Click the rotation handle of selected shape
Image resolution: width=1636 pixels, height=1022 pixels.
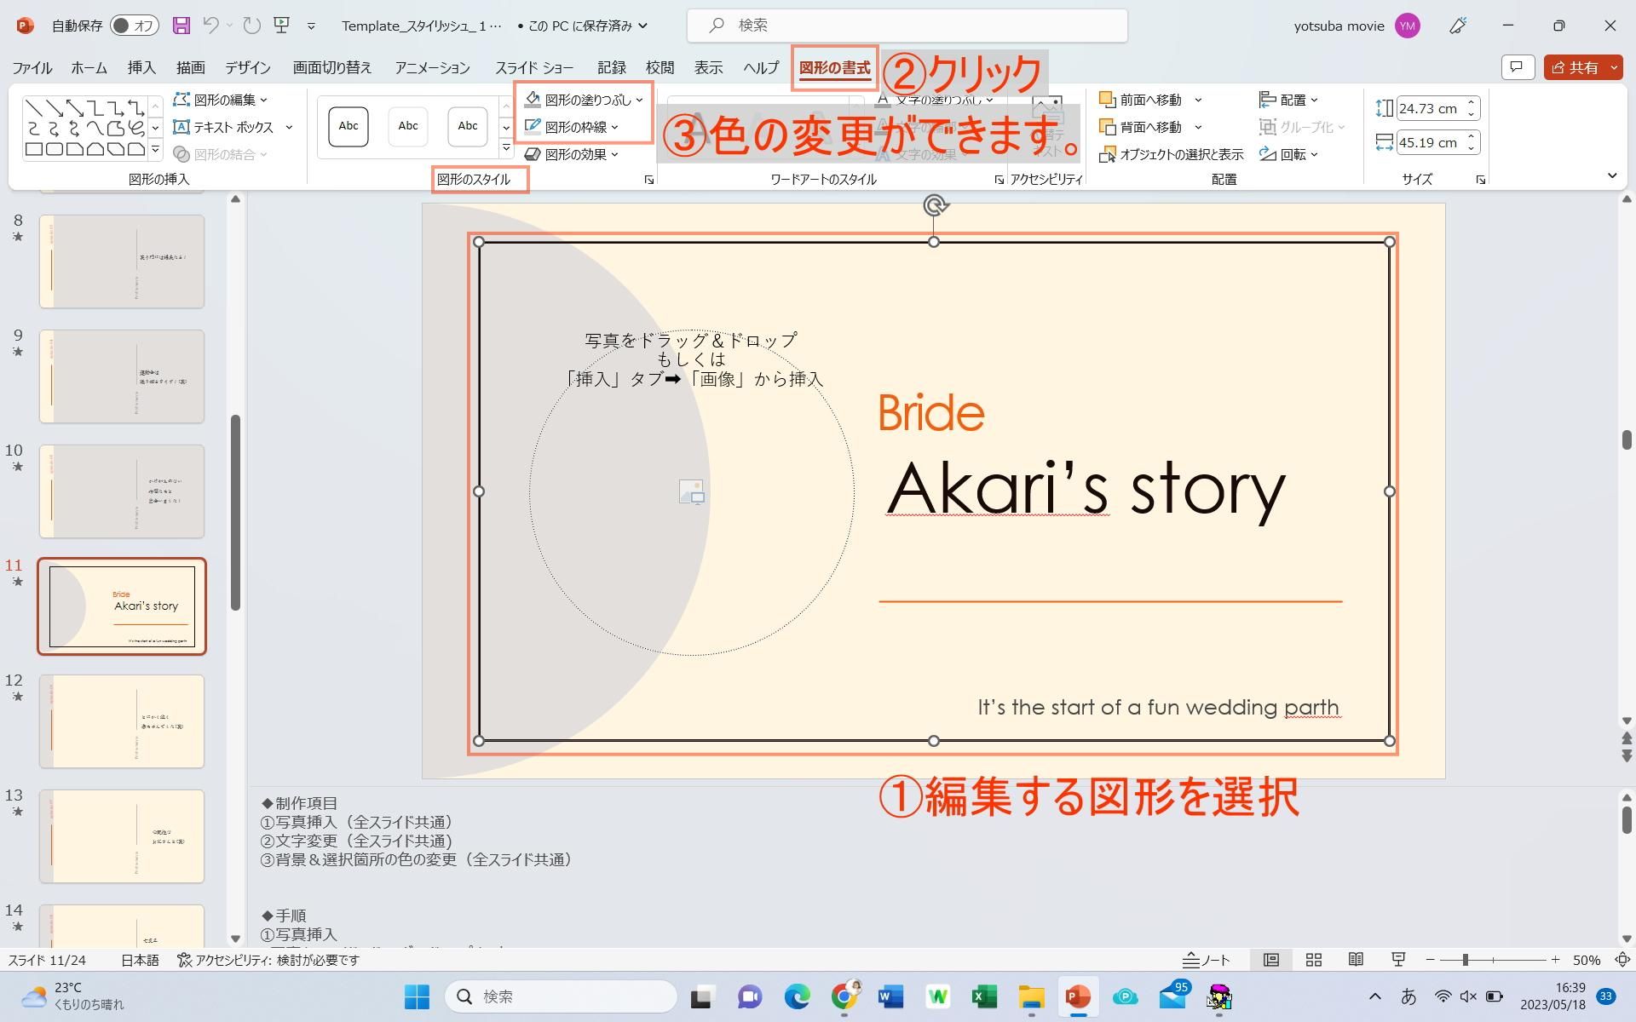935,205
